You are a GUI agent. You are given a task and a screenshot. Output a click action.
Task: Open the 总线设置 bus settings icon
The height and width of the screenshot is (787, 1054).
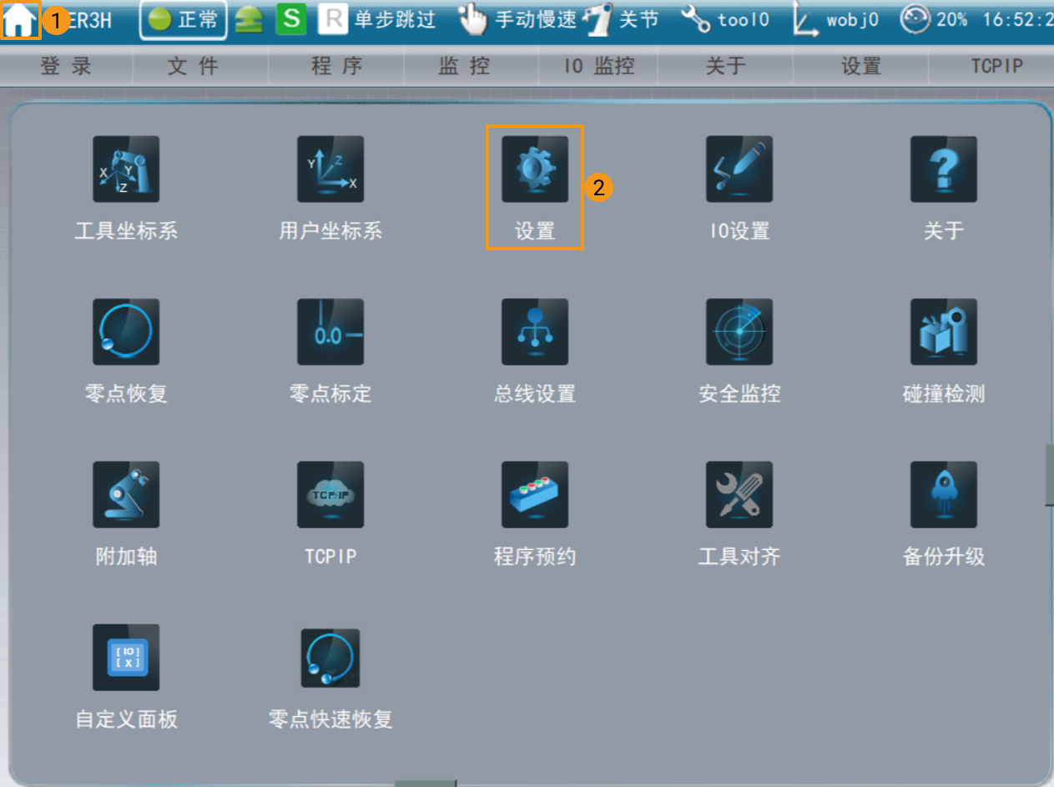pos(535,332)
